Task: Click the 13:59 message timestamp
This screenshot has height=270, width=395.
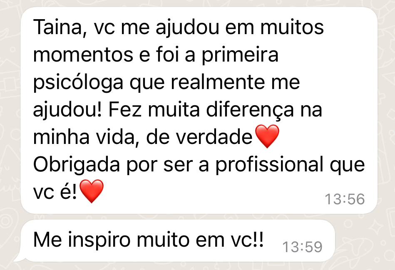Action: 302,247
